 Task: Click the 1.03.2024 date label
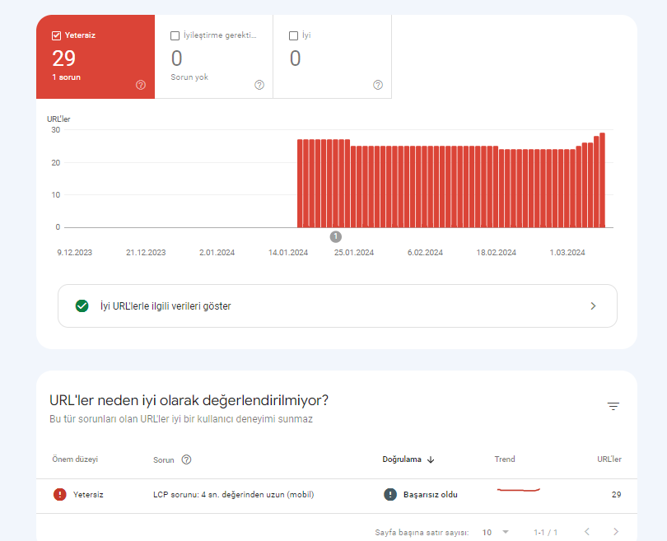click(x=567, y=253)
